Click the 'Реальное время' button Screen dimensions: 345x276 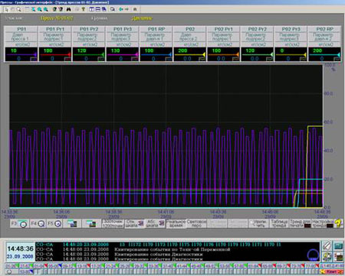tap(176, 223)
